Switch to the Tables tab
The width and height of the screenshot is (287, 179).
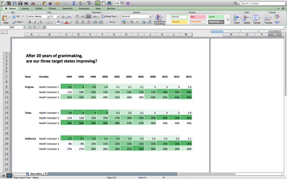[x=39, y=8]
